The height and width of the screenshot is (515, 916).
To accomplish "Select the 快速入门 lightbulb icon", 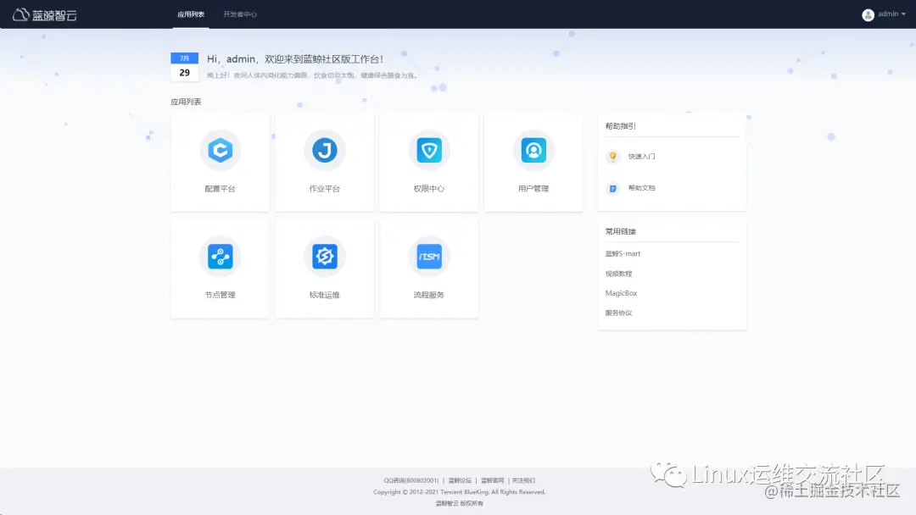I will 614,156.
